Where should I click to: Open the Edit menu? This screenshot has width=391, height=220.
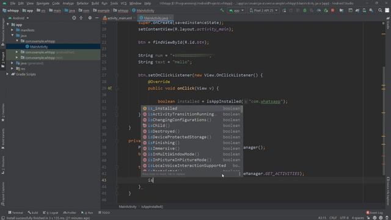click(x=21, y=4)
